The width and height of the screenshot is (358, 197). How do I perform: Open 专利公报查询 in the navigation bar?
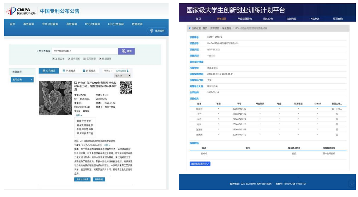coord(50,24)
